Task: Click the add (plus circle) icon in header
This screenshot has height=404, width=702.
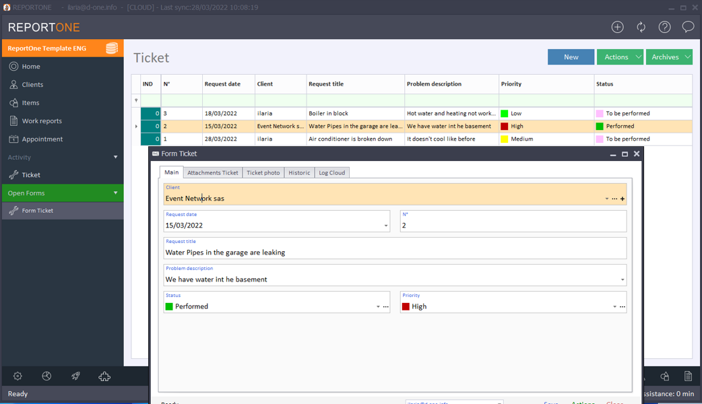Action: tap(617, 27)
